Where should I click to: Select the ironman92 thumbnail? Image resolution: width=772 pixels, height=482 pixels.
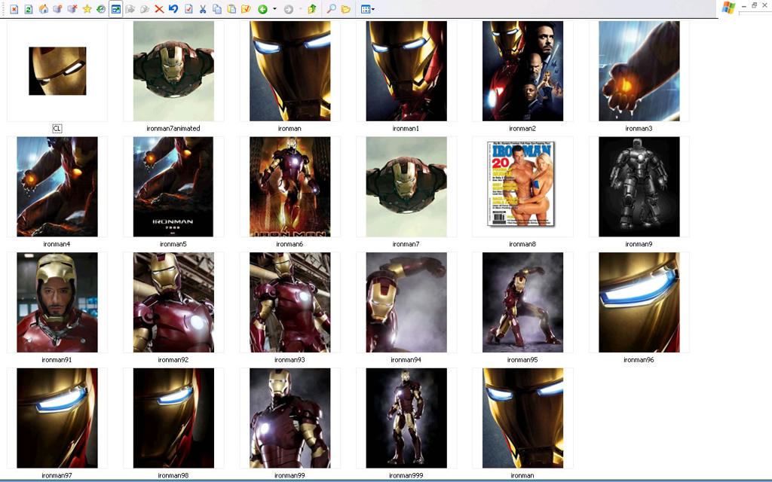pos(173,303)
